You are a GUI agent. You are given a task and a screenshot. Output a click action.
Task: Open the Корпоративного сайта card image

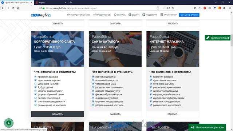point(58,49)
